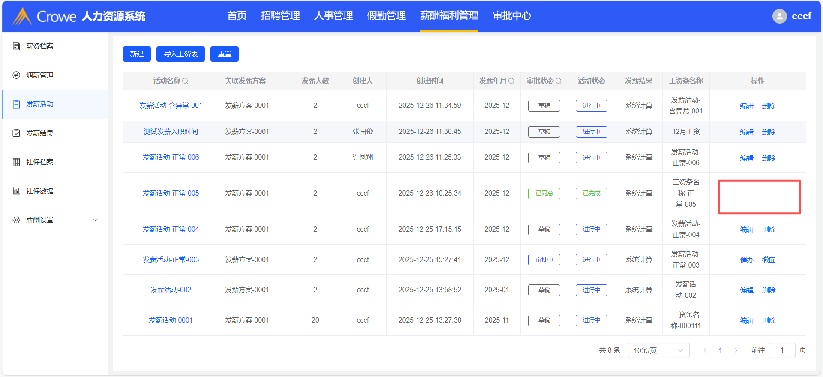Click the page number jump input field

click(x=782, y=350)
